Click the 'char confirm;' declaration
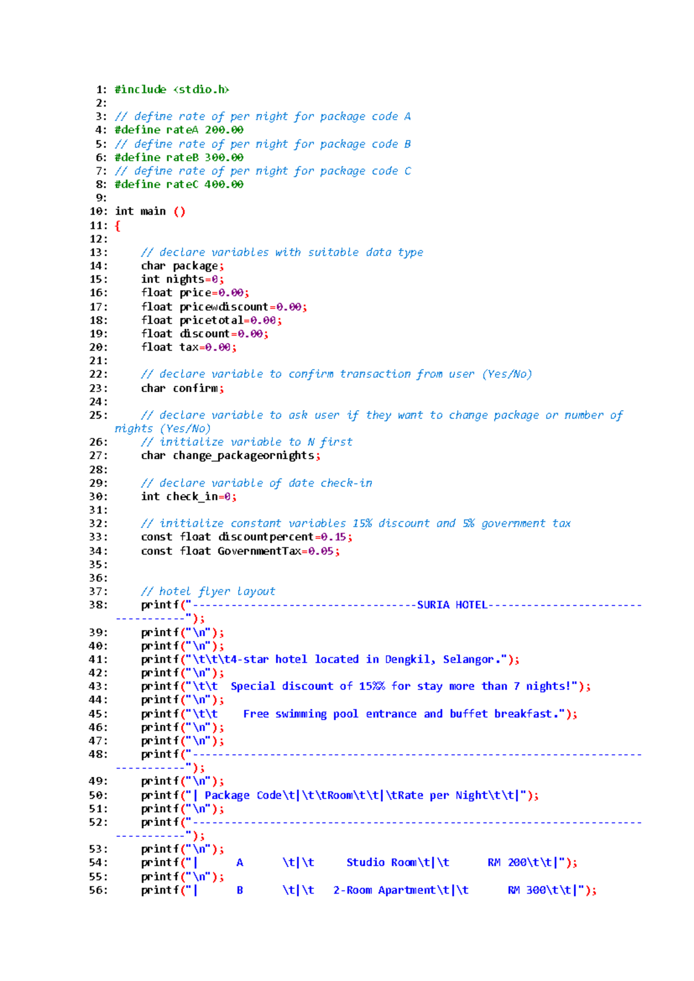The width and height of the screenshot is (694, 981). click(x=182, y=388)
